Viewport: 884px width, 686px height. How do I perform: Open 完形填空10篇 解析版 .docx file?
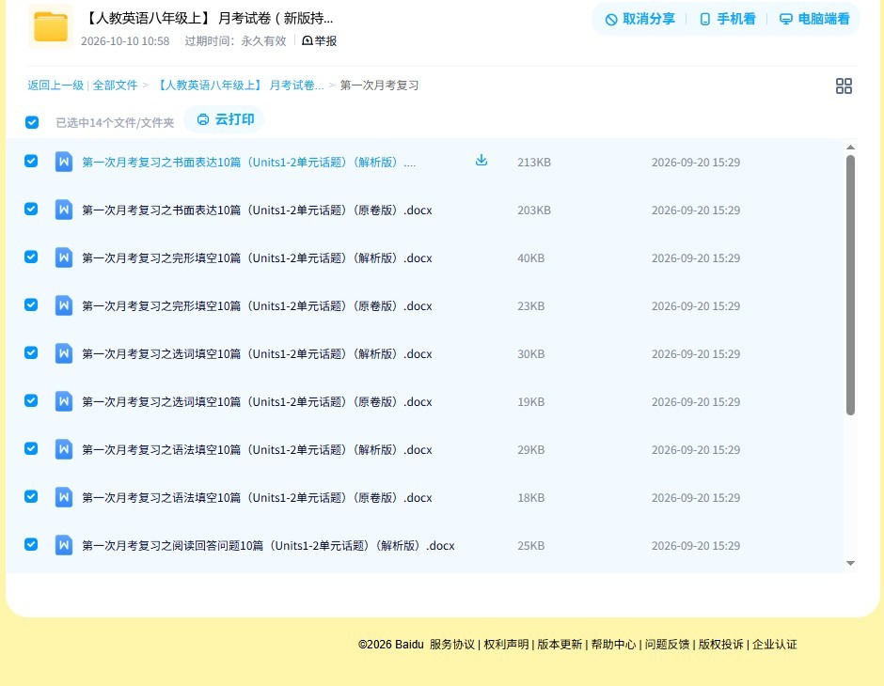click(257, 257)
